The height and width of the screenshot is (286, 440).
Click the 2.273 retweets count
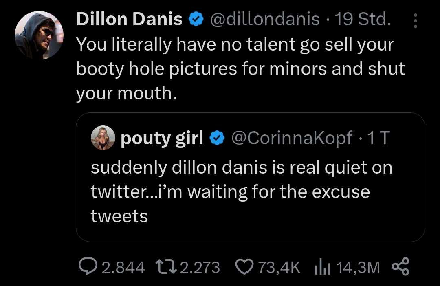(x=200, y=267)
